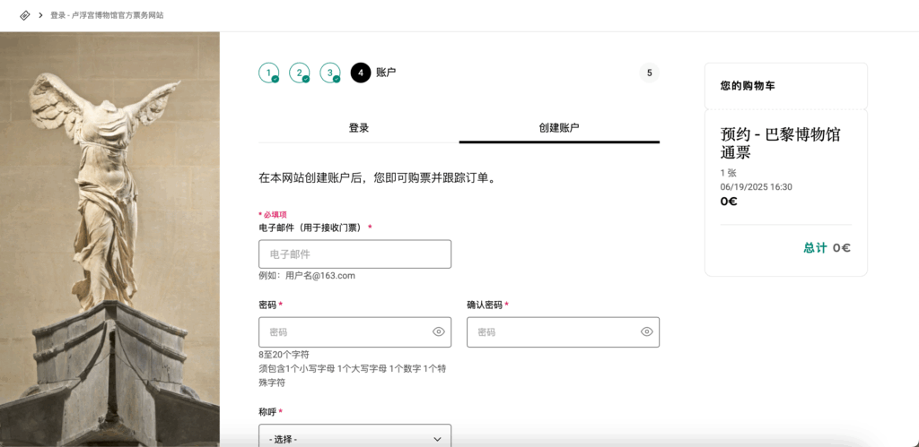Viewport: 919px width, 447px height.
Task: Switch to the 登录 tab
Action: tap(358, 128)
